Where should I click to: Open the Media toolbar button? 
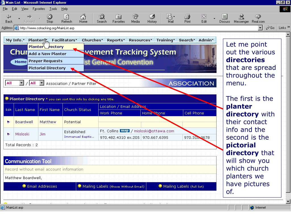pyautogui.click(x=135, y=18)
